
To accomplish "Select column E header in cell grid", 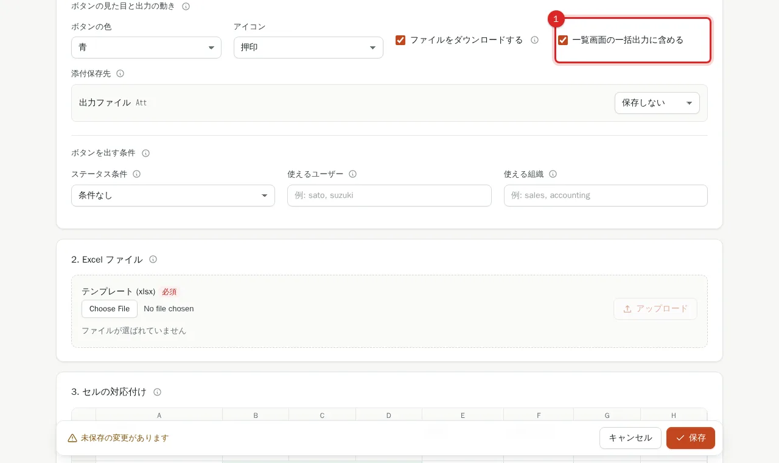I will pyautogui.click(x=463, y=415).
